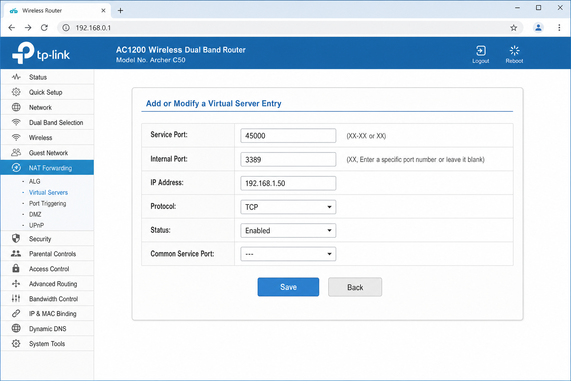Image resolution: width=571 pixels, height=381 pixels.
Task: Click the tp-link logo
Action: 41,53
